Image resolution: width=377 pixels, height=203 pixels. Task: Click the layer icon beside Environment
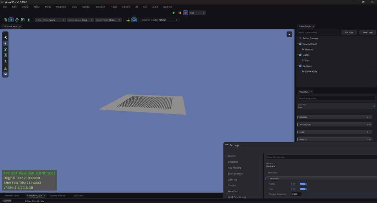pyautogui.click(x=300, y=44)
